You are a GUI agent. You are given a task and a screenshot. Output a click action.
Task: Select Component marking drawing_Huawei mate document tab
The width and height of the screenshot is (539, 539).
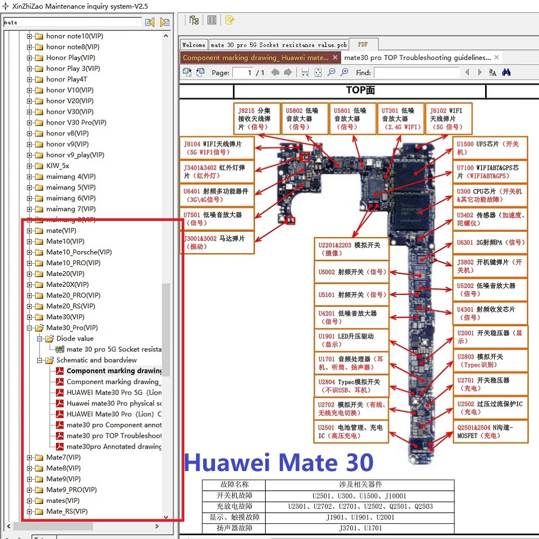click(255, 58)
